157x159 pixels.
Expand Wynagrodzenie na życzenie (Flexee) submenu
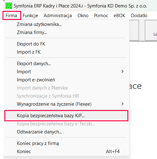click(x=122, y=104)
